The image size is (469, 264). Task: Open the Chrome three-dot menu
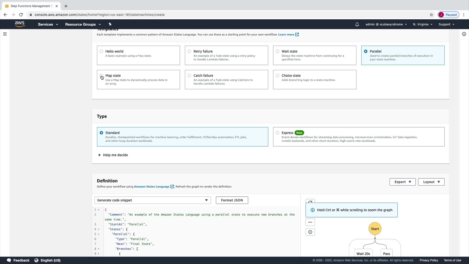(x=464, y=15)
